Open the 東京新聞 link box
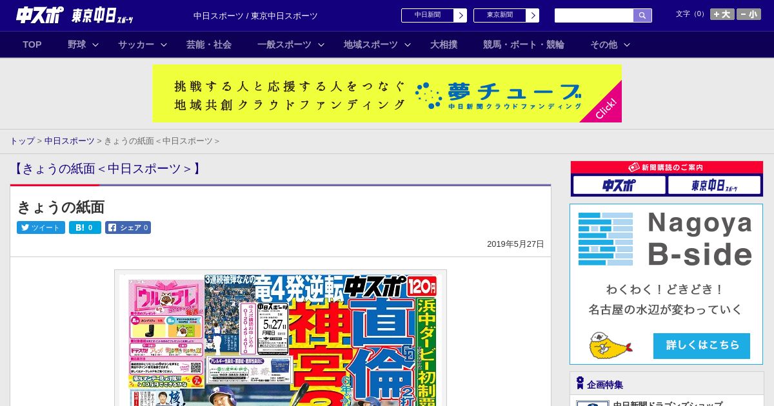The width and height of the screenshot is (774, 406). [500, 15]
